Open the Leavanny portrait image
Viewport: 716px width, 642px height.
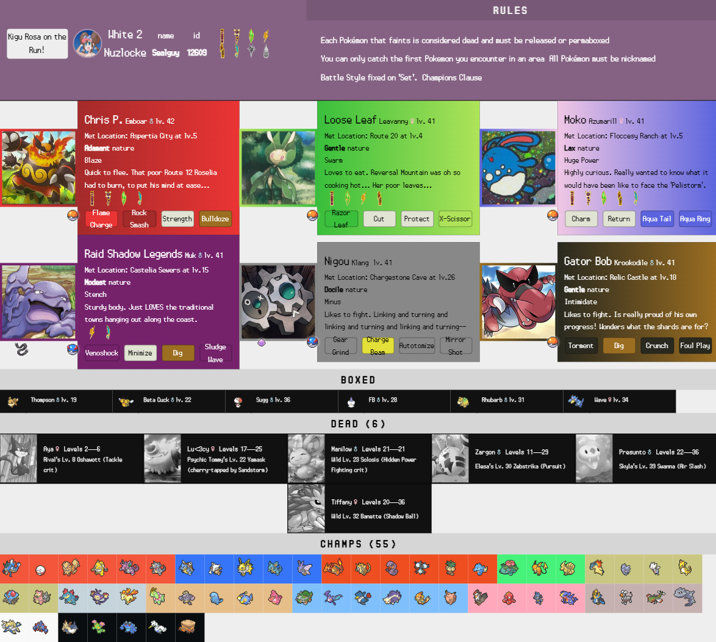click(x=278, y=168)
